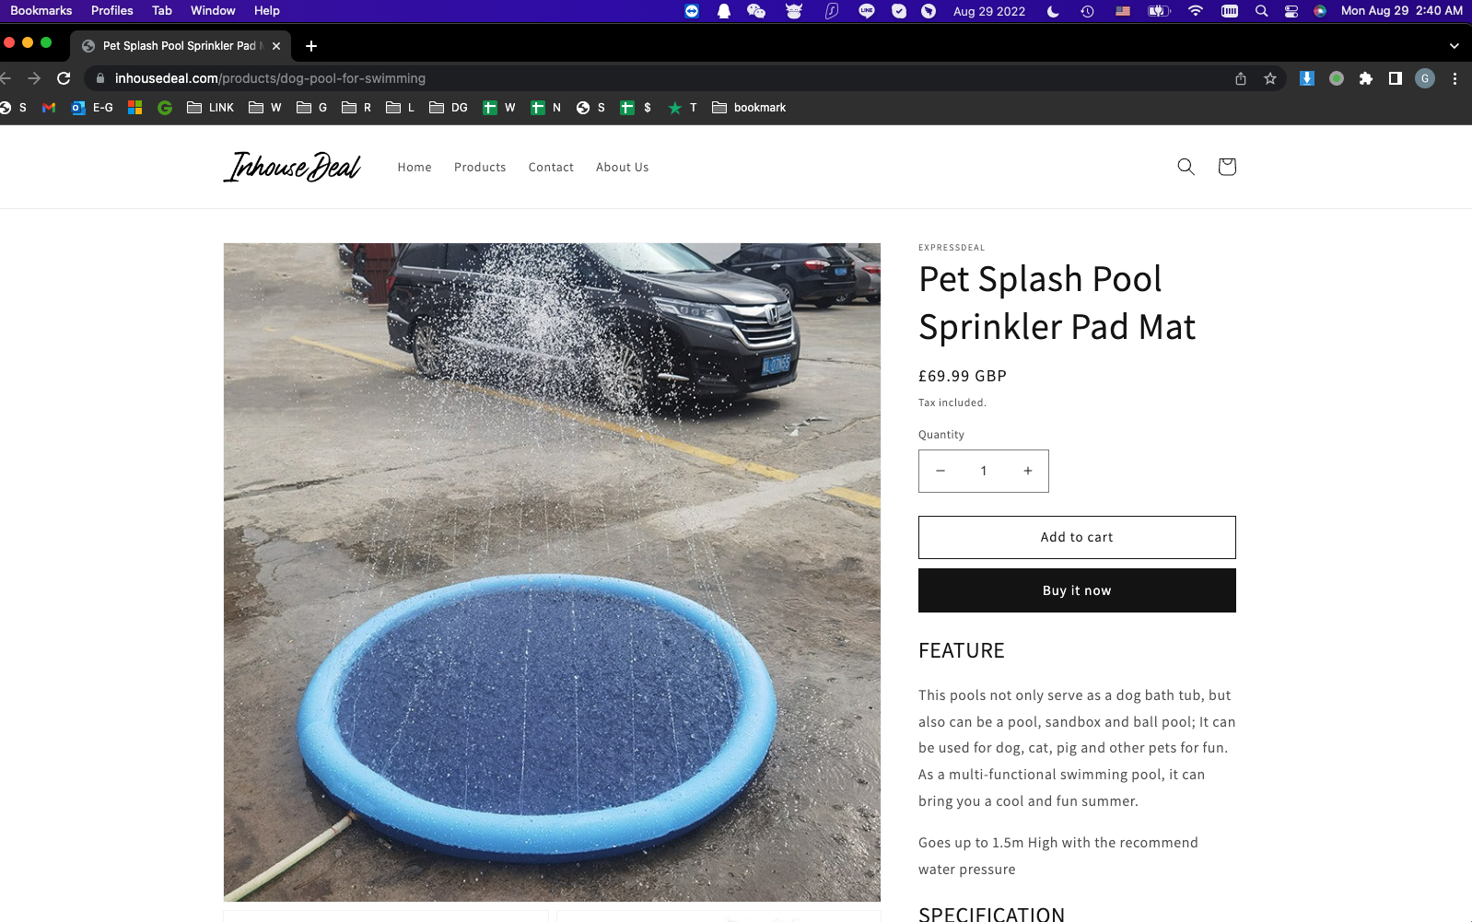Open the store search magnifier icon
Image resolution: width=1472 pixels, height=922 pixels.
(x=1186, y=167)
